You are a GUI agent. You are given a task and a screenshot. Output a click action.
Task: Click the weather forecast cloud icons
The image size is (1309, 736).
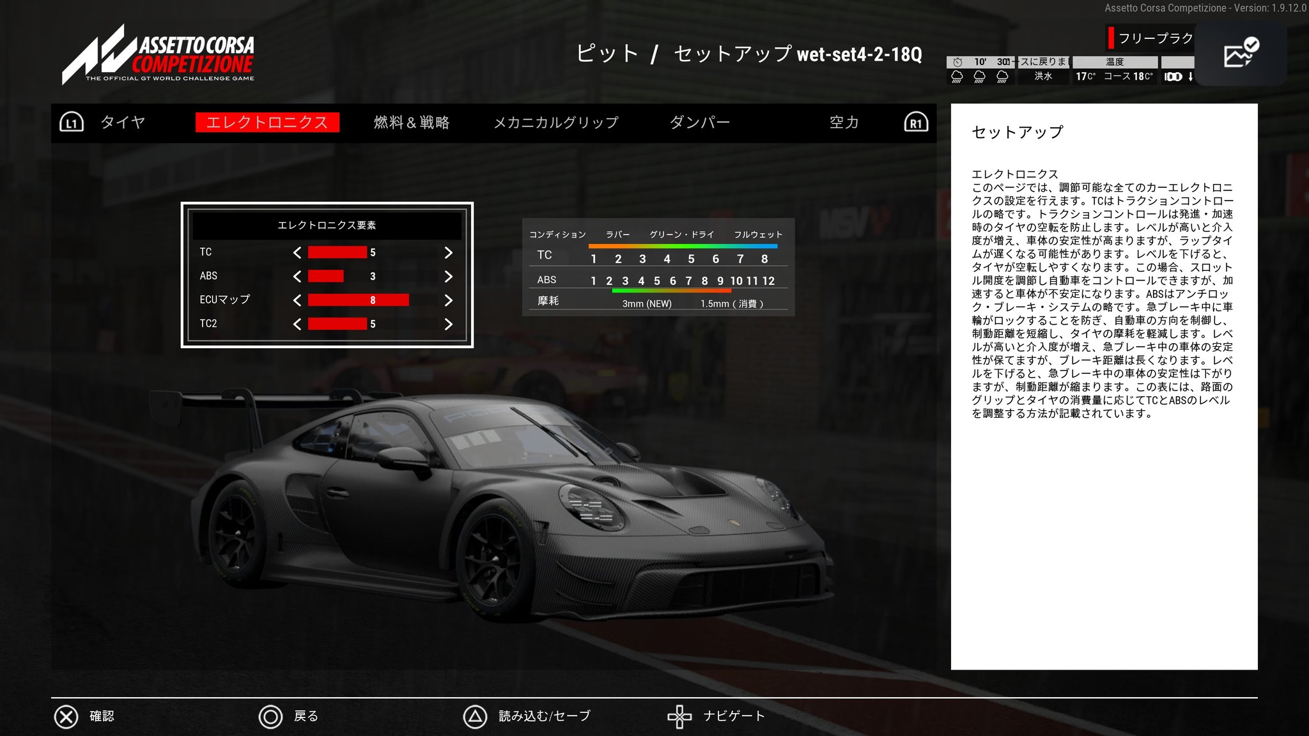point(979,77)
